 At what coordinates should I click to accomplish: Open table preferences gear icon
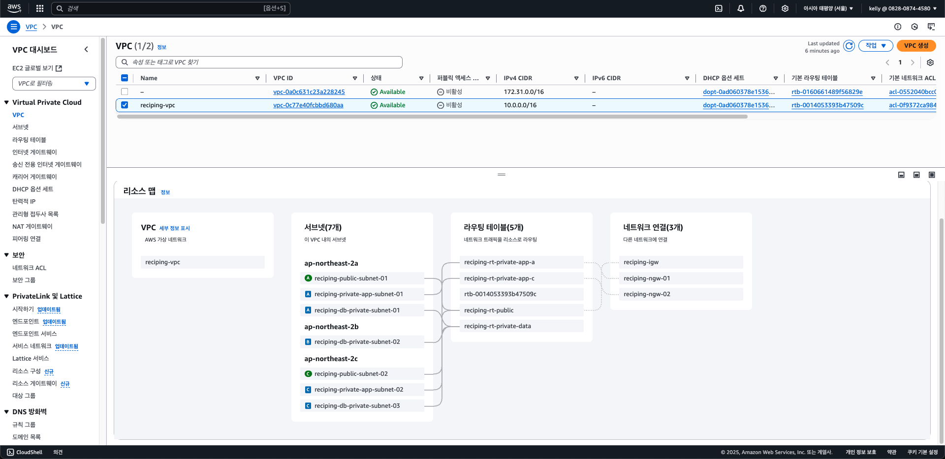[930, 62]
